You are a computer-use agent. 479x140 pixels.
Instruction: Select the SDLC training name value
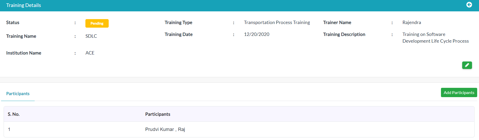[91, 36]
